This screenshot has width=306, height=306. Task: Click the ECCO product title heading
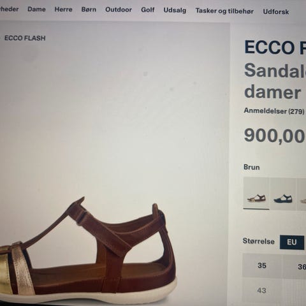(x=275, y=47)
